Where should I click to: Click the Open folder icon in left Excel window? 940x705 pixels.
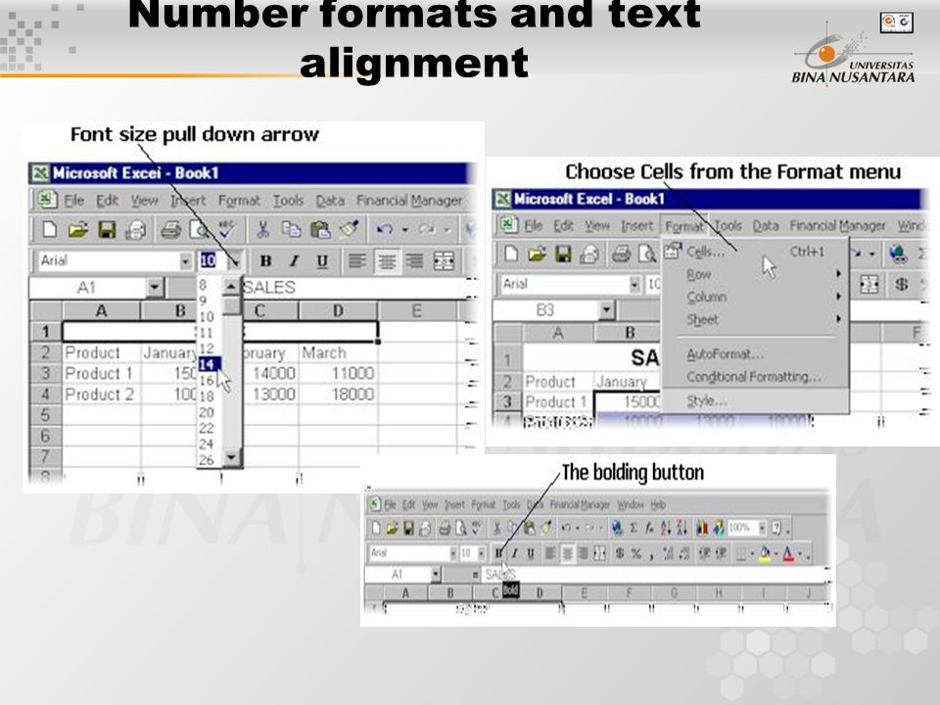pos(78,229)
